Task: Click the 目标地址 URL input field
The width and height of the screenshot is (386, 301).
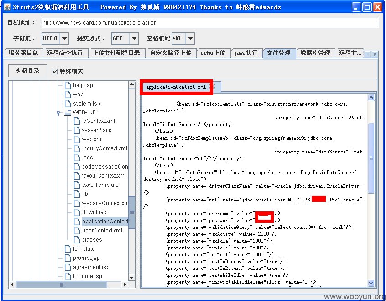Action: 210,23
